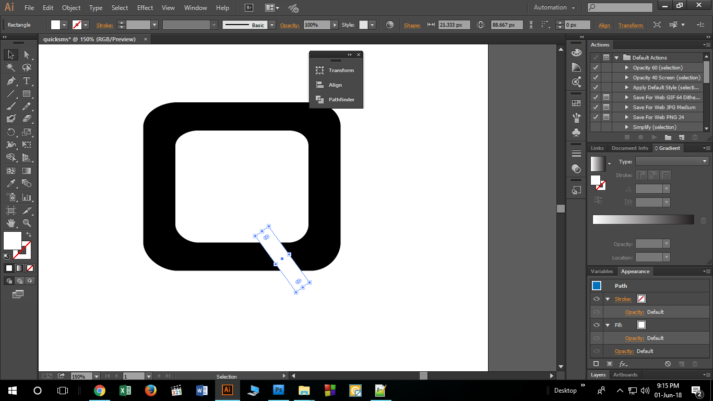Select the Symbol Sprayer tool
The height and width of the screenshot is (401, 713).
click(x=10, y=197)
